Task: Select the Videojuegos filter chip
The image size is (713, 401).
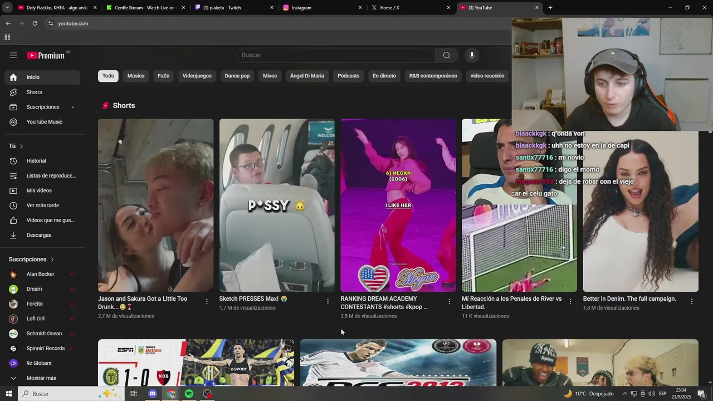Action: [x=197, y=76]
